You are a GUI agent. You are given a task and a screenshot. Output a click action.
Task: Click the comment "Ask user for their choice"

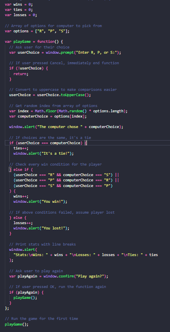pos(39,47)
